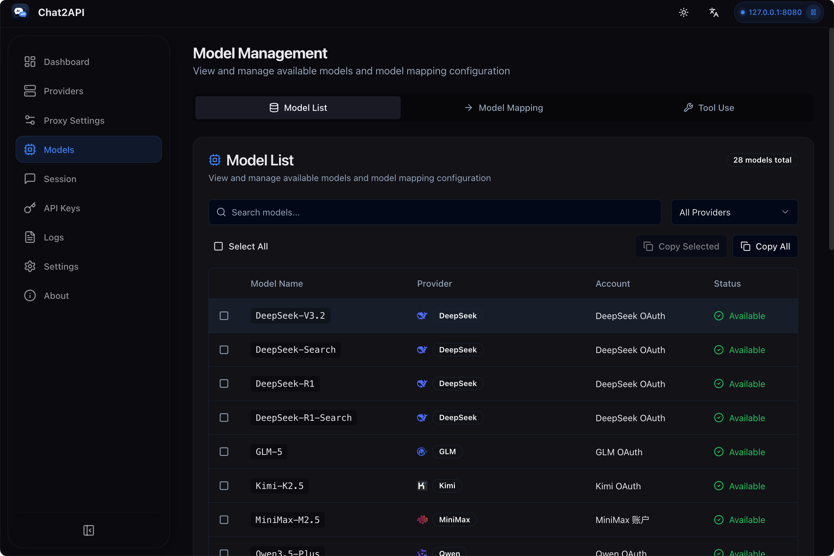Check the Kimi-K2.5 row checkbox
The image size is (834, 556).
pos(224,486)
